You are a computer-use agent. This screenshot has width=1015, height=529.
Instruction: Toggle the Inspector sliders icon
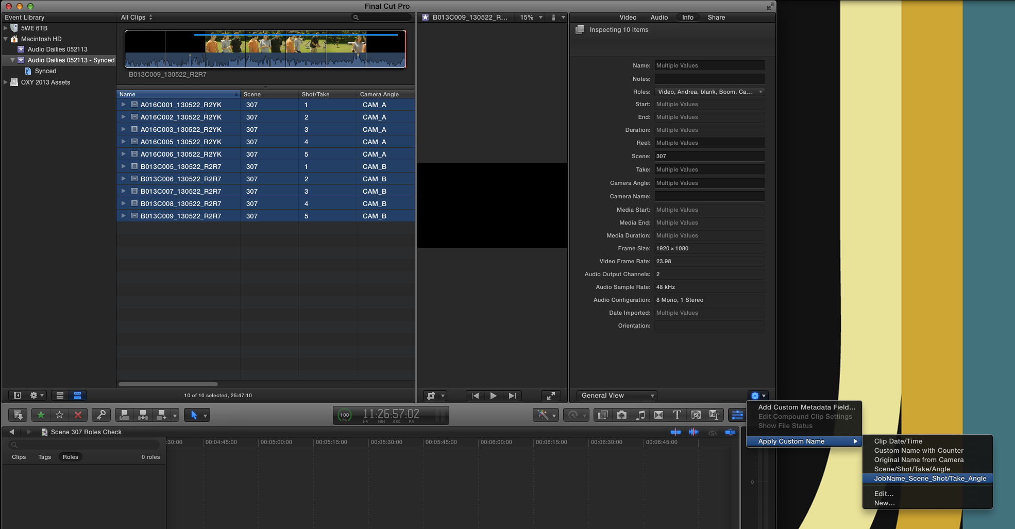pos(737,415)
